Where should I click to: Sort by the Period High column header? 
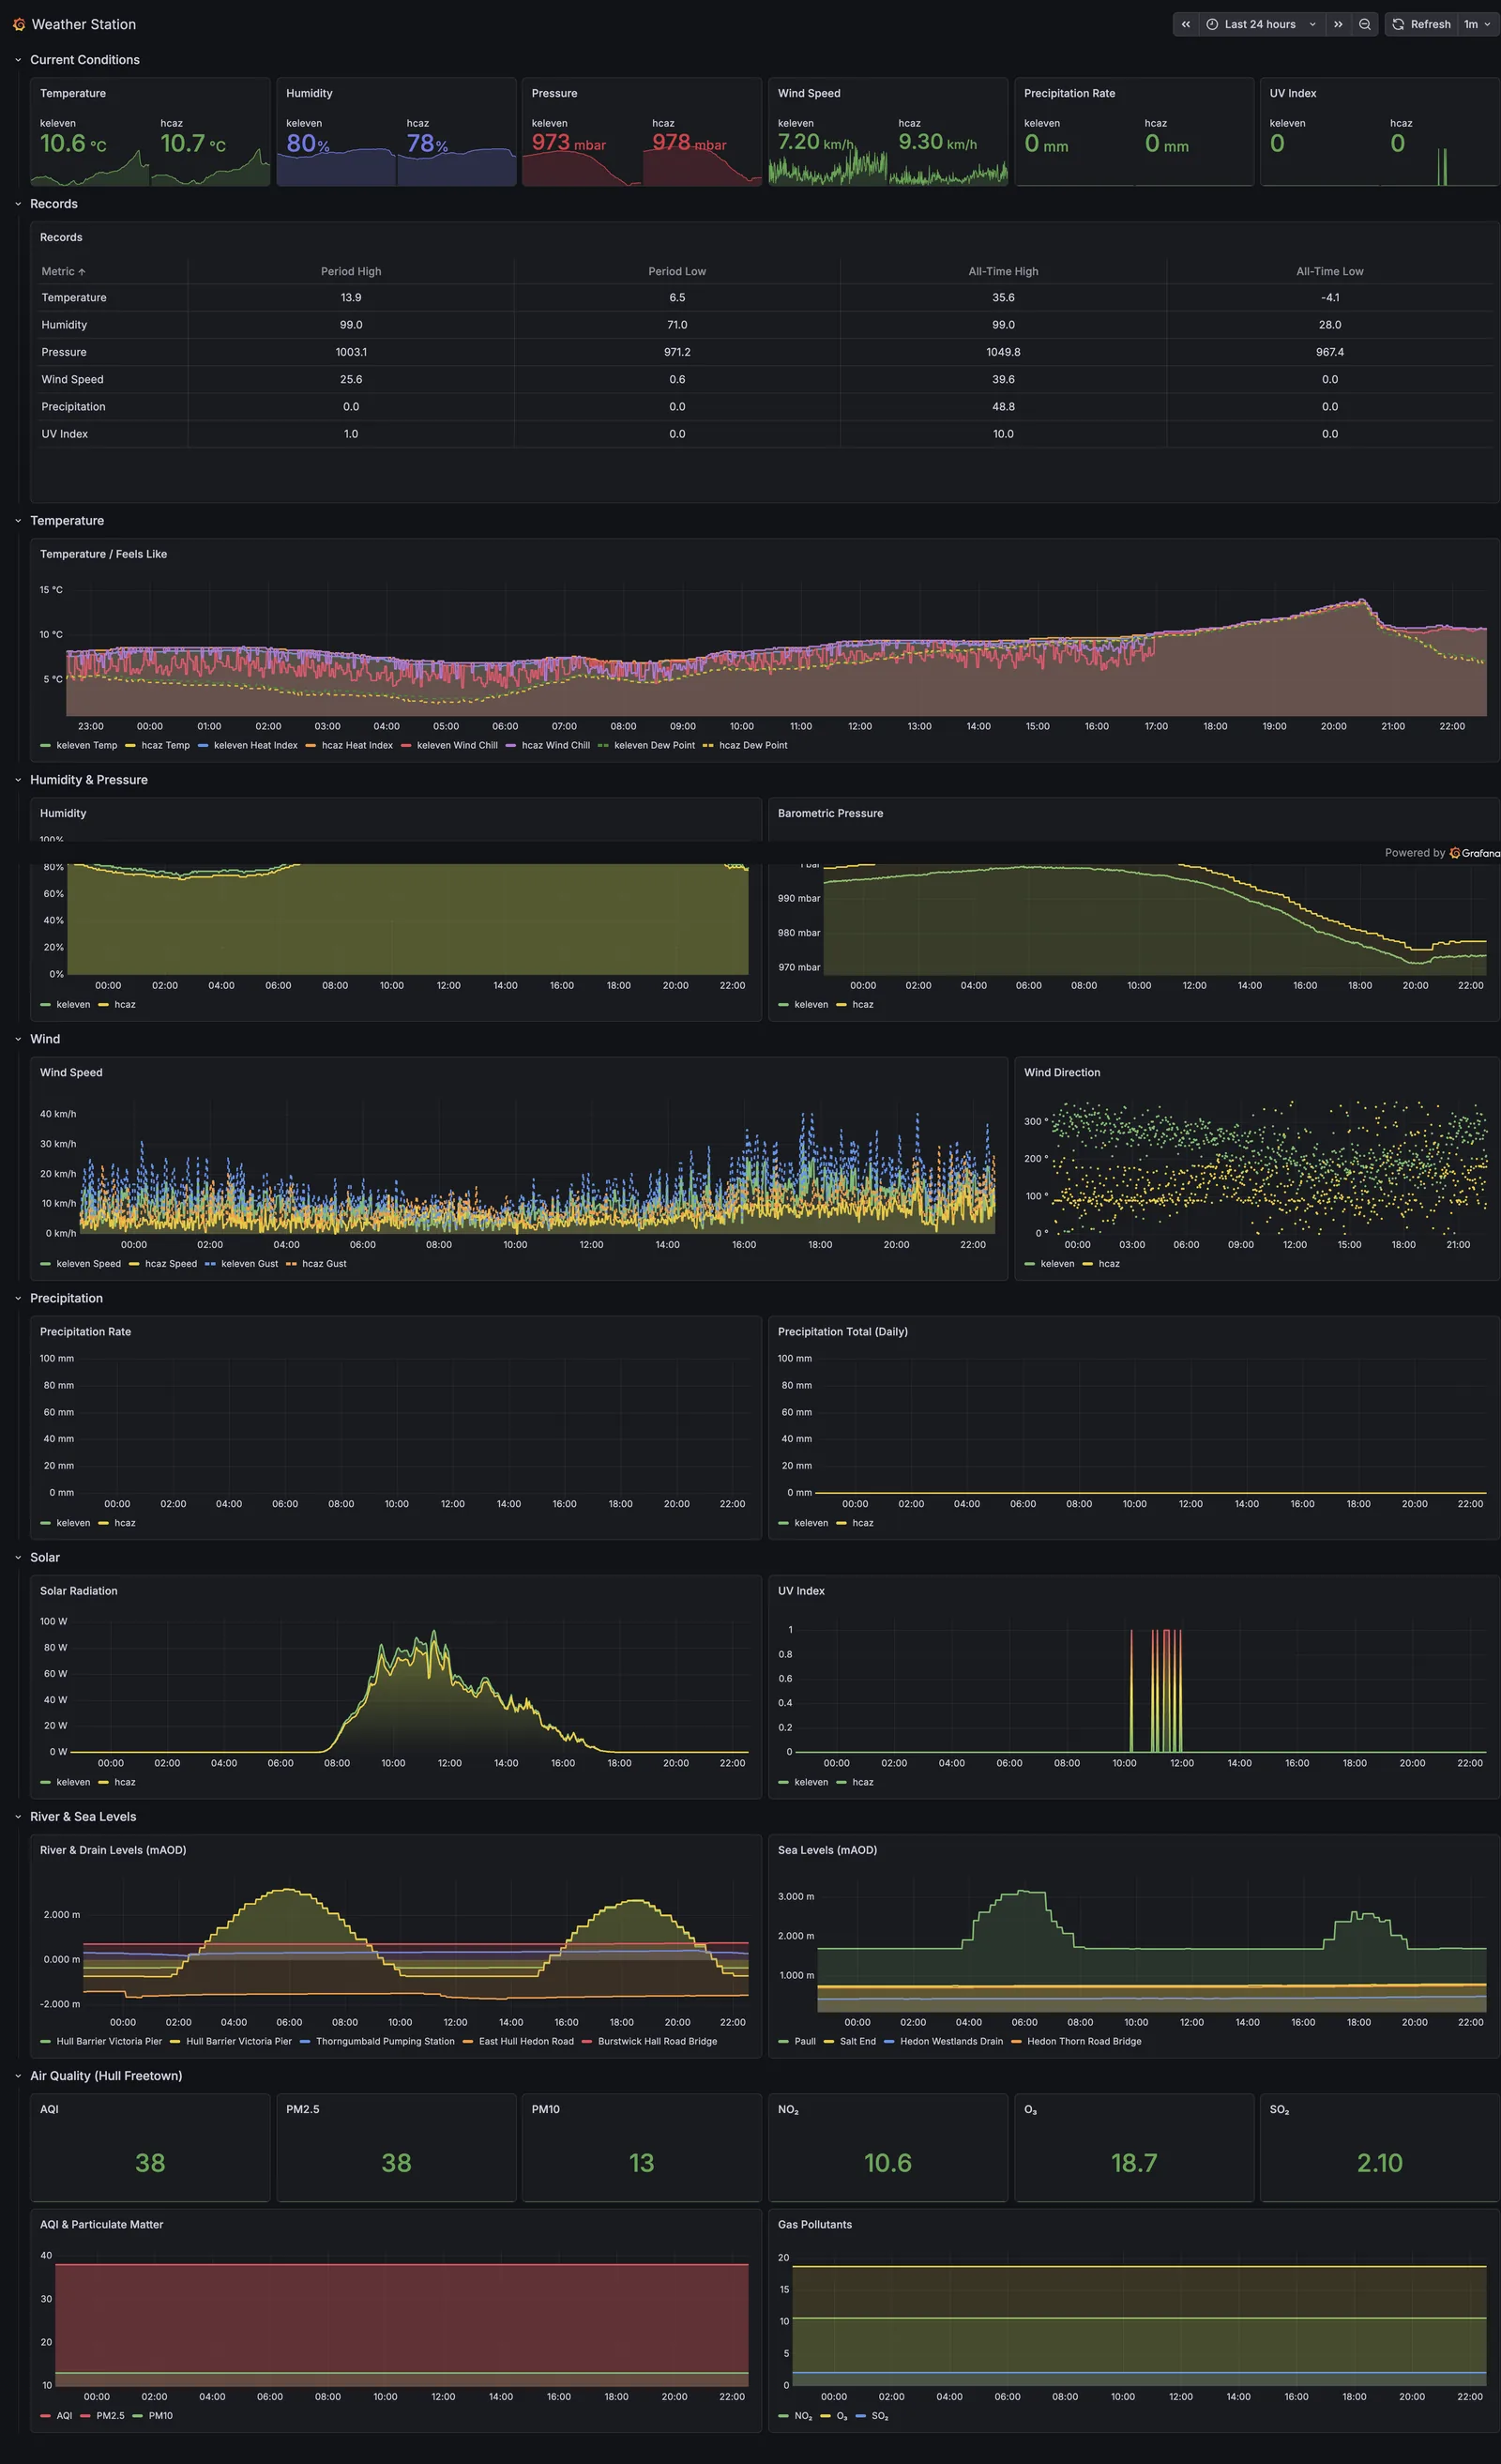coord(351,271)
